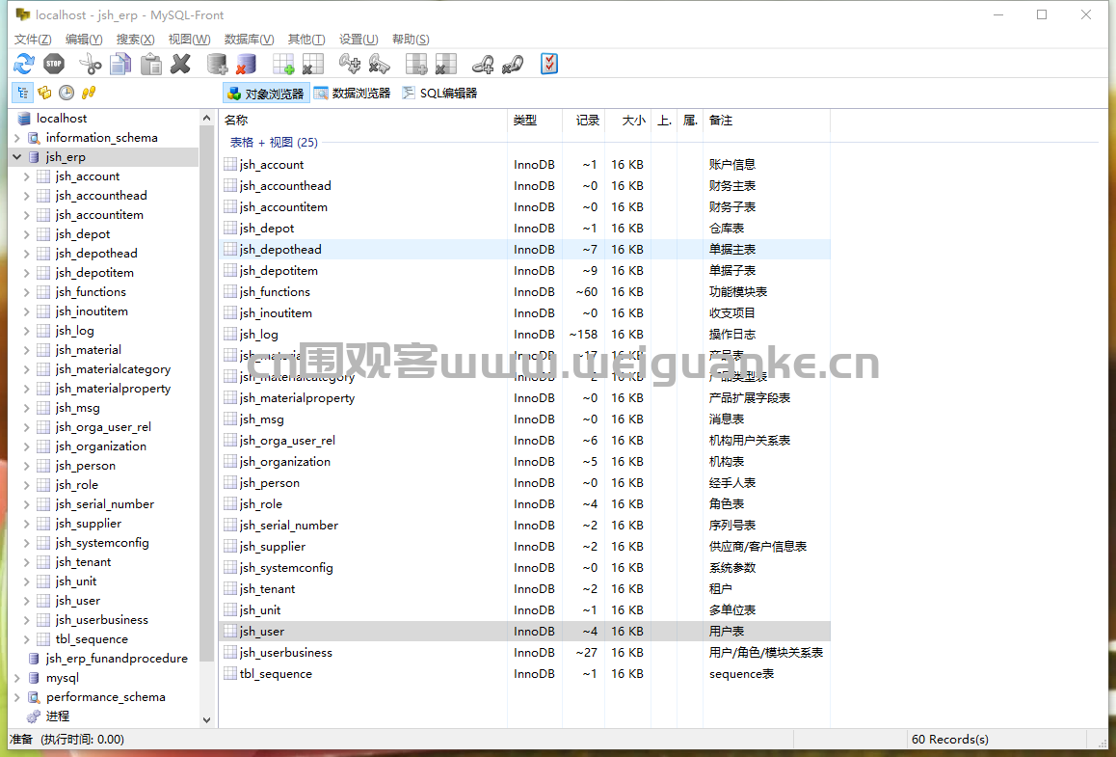The image size is (1116, 757).
Task: Expand jsh_log tree node
Action: tap(26, 331)
